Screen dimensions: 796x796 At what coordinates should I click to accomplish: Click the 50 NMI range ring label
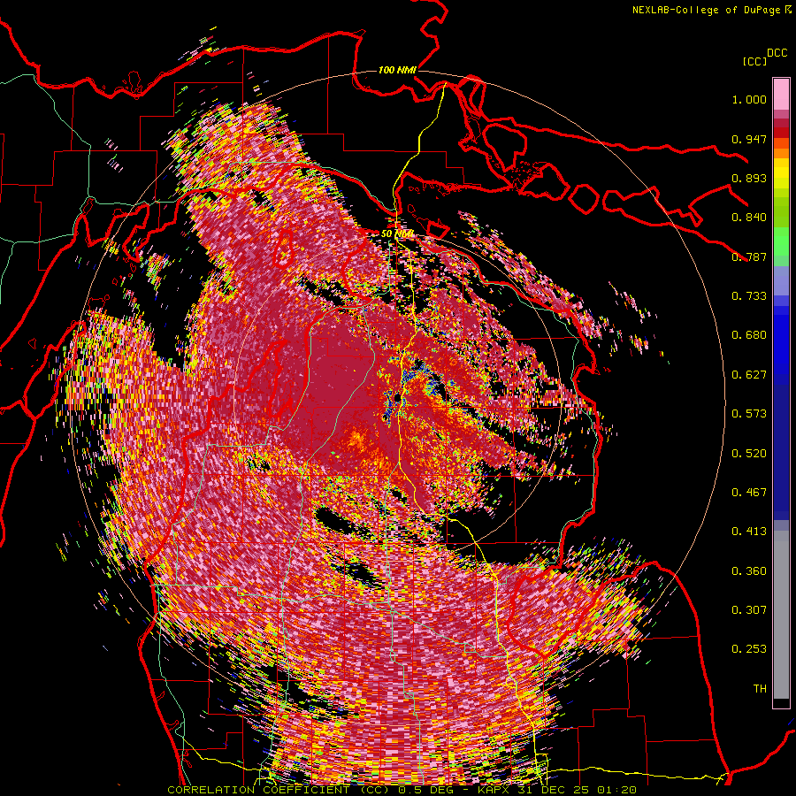tap(397, 234)
